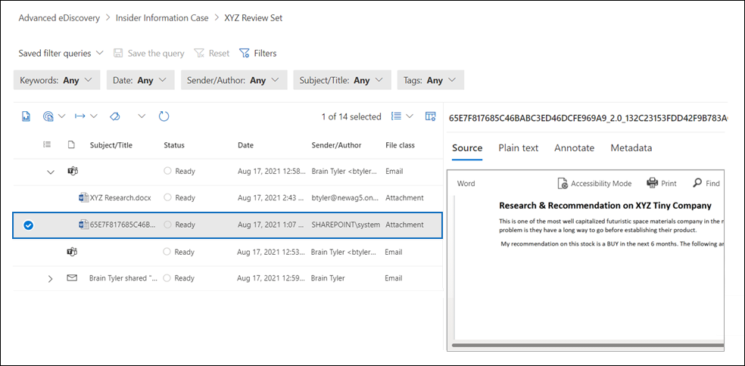Click the tag files icon
The width and height of the screenshot is (745, 366).
pos(114,116)
